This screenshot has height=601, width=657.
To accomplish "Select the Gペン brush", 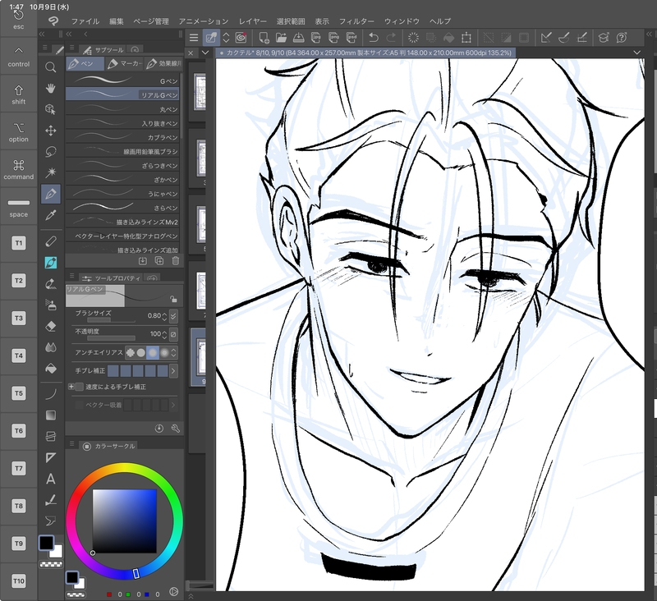I will (x=122, y=80).
